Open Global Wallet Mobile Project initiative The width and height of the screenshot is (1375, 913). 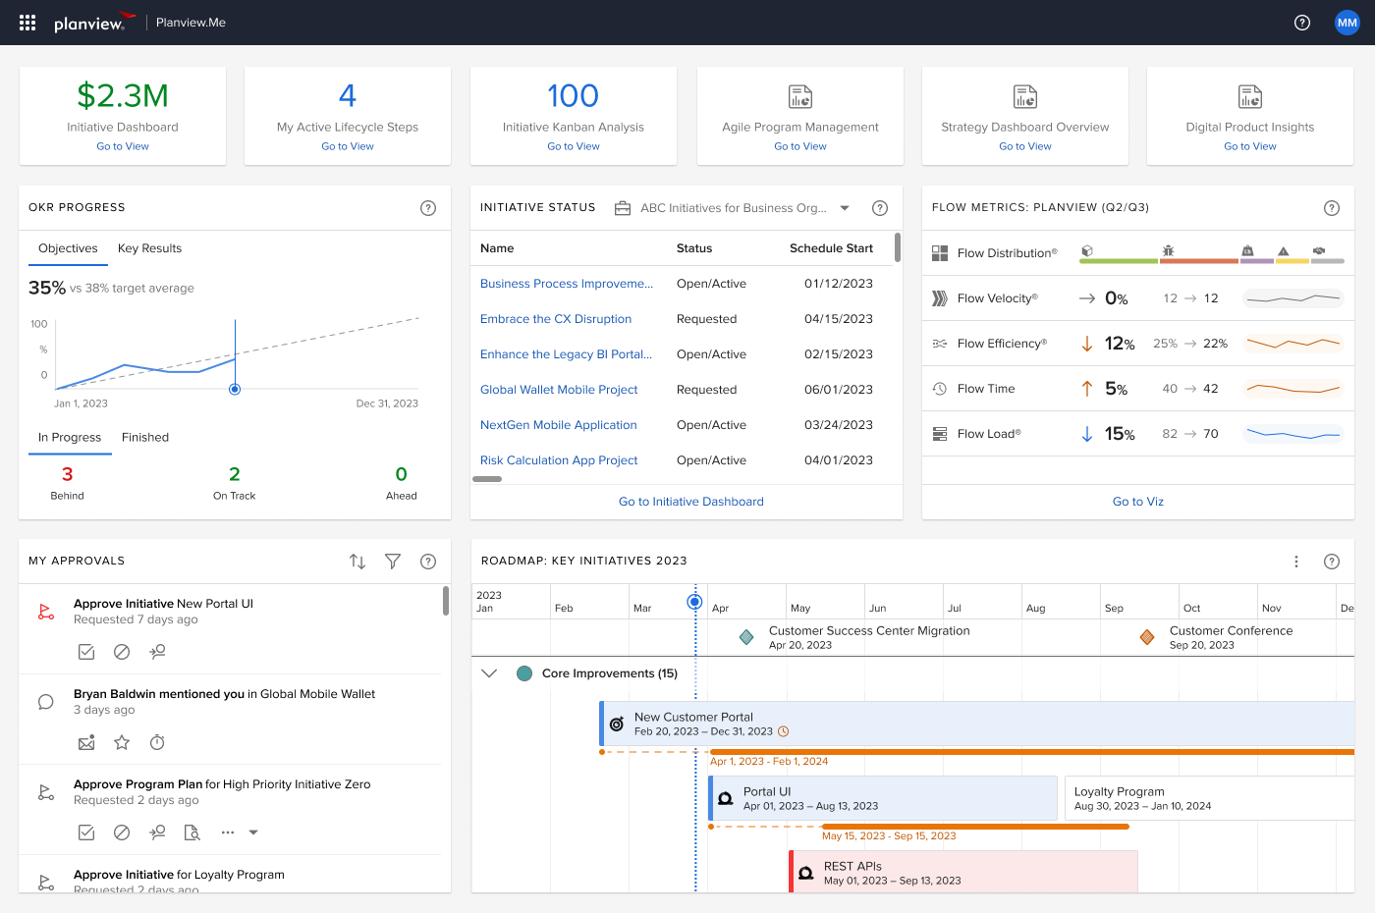(x=559, y=390)
